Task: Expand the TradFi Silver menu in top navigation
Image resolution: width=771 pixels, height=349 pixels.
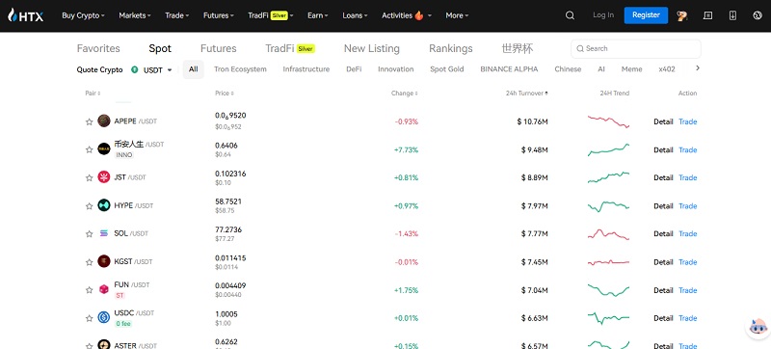Action: point(271,15)
